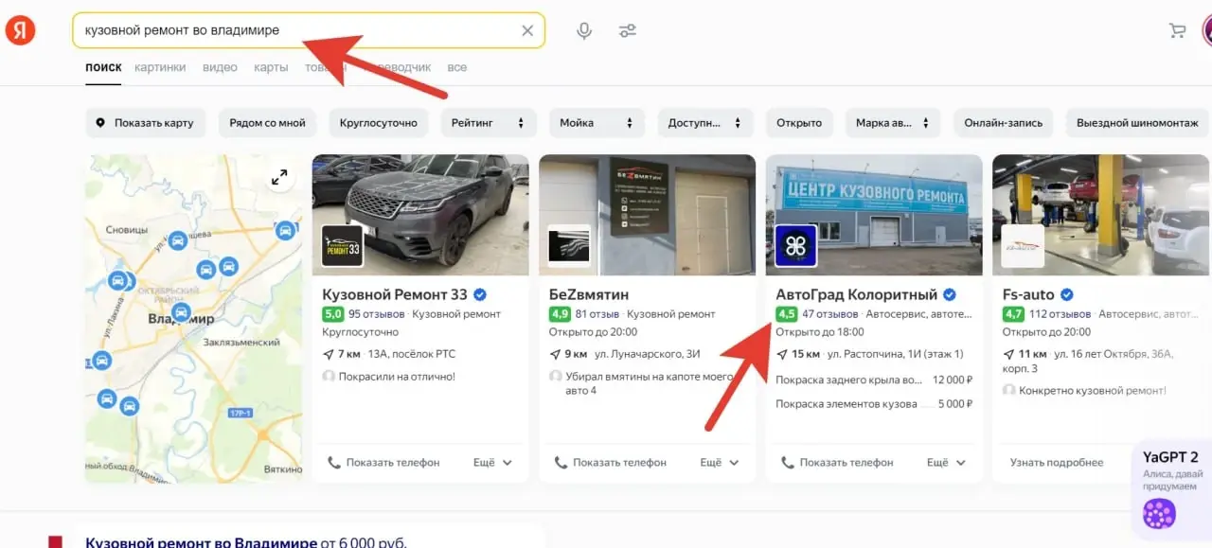Screen dimensions: 1212x548
Task: Open the Рейтинг filter dropdown
Action: [x=489, y=123]
